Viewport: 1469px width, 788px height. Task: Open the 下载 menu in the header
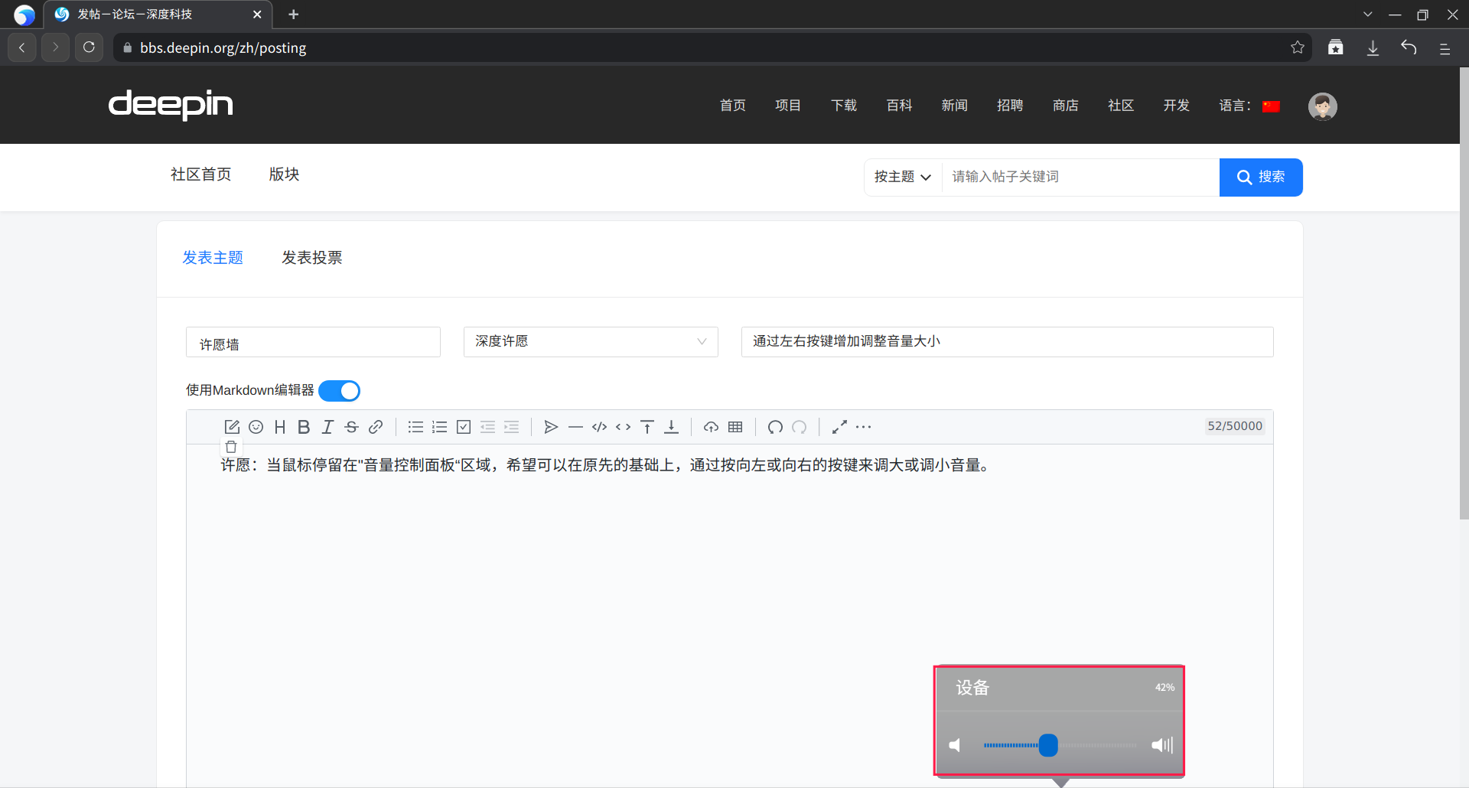coord(843,106)
